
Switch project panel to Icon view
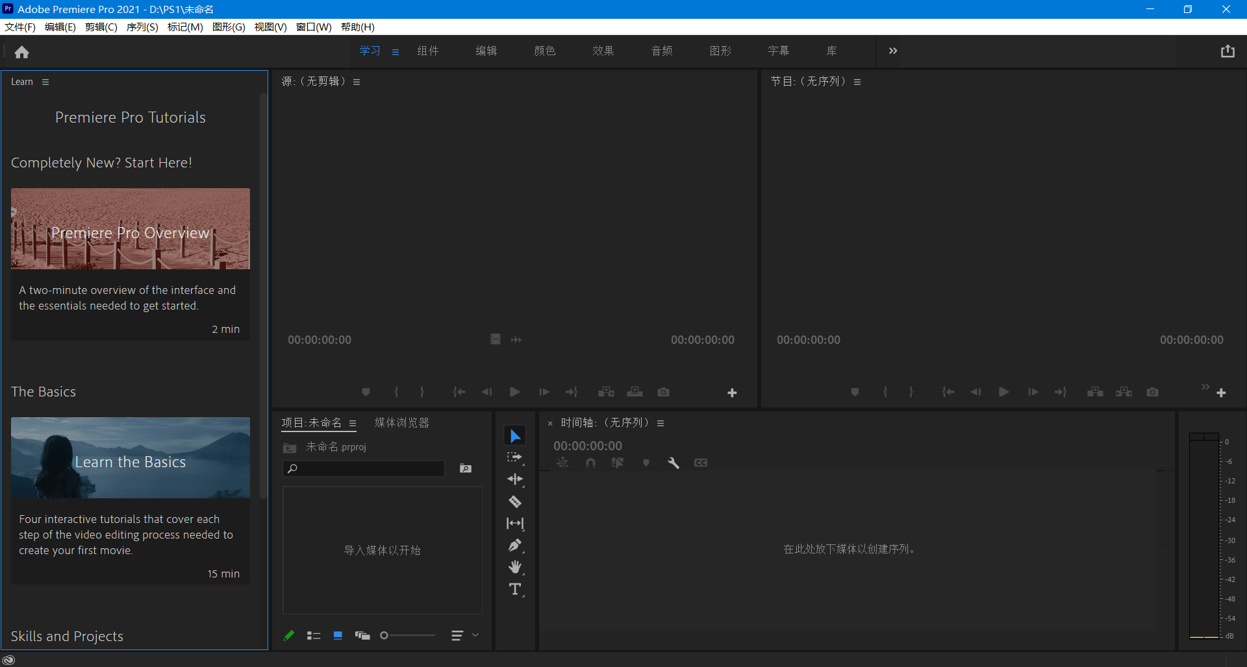tap(338, 635)
